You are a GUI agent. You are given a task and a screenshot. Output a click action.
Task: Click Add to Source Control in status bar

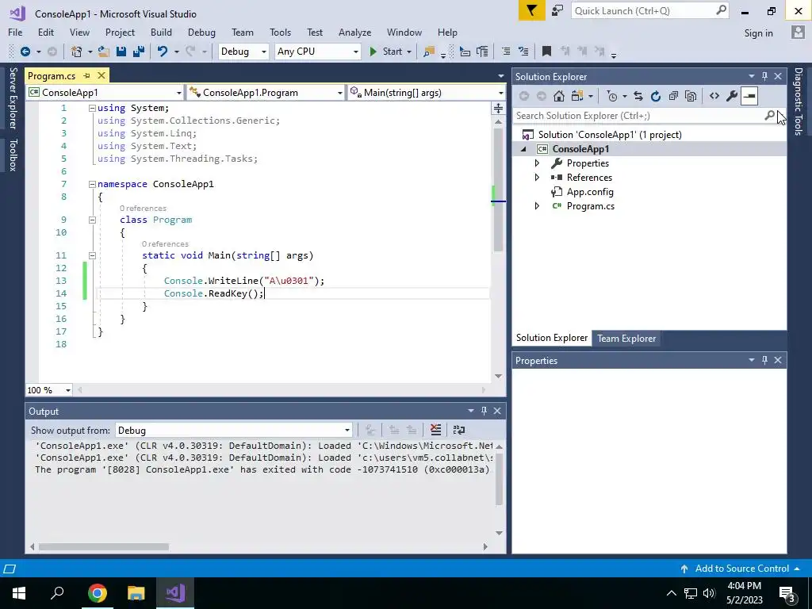pos(741,569)
